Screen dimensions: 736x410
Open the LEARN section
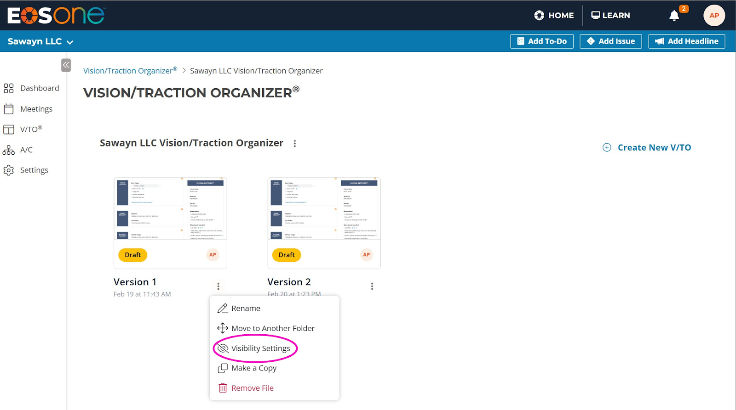[x=610, y=16]
